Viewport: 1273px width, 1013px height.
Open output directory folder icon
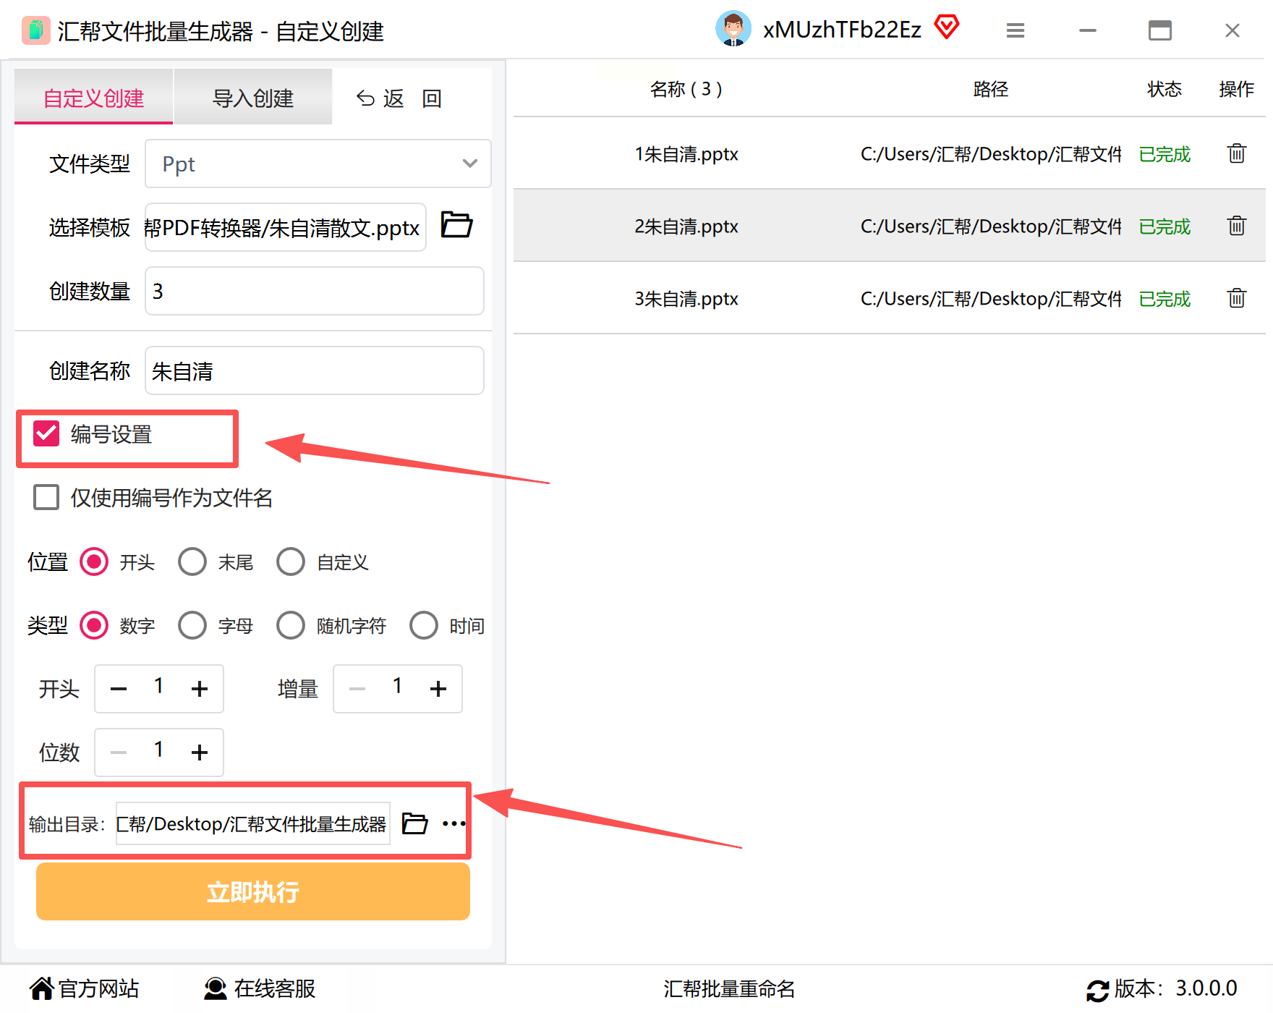point(414,823)
